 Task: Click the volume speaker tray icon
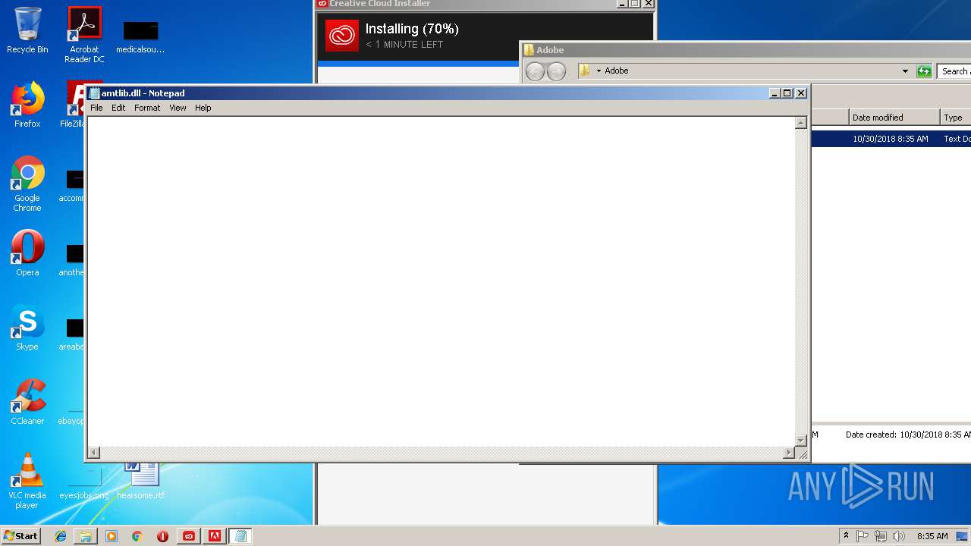(899, 536)
